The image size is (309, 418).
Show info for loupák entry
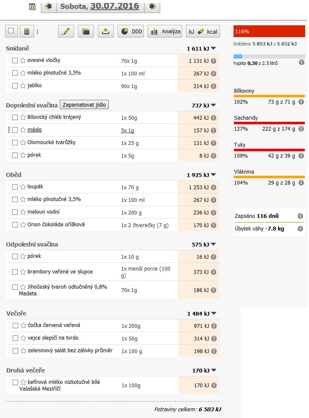tap(214, 187)
